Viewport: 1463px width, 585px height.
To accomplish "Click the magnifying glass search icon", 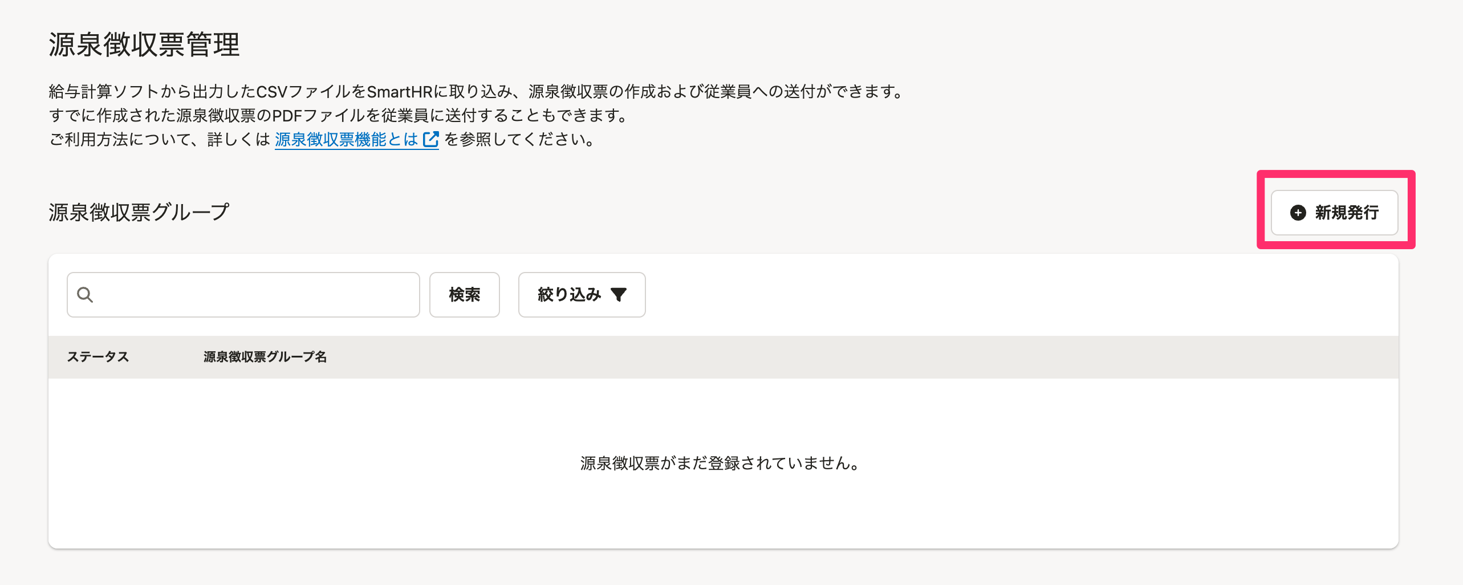I will (x=85, y=295).
